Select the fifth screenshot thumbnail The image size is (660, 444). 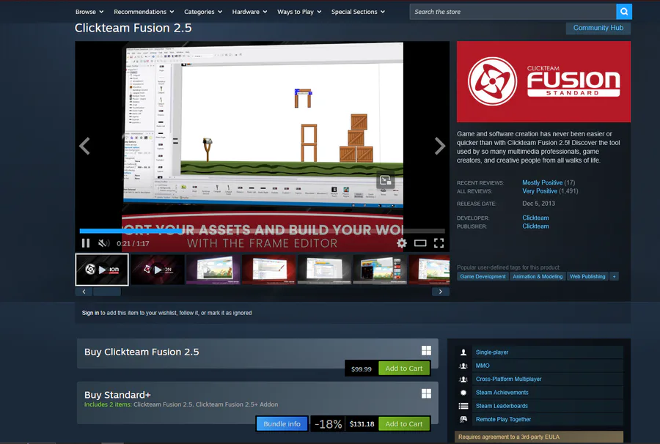click(x=324, y=270)
